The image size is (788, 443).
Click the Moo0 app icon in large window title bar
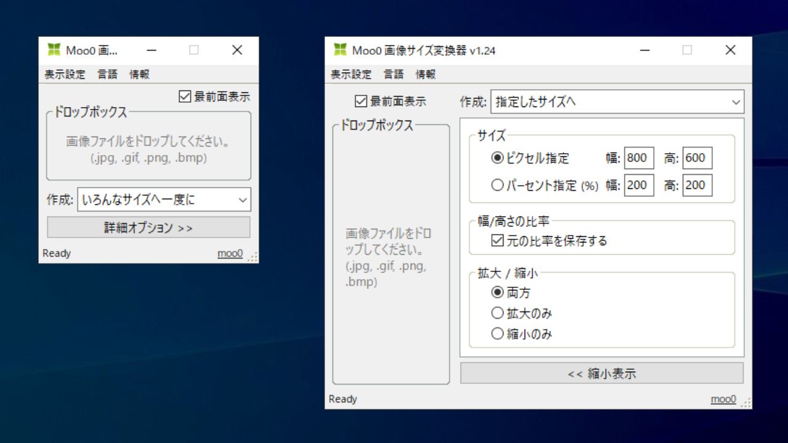coord(340,50)
